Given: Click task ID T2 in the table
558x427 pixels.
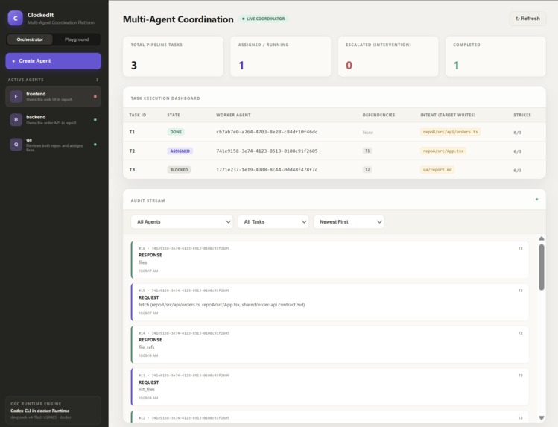Looking at the screenshot, I should tap(132, 151).
